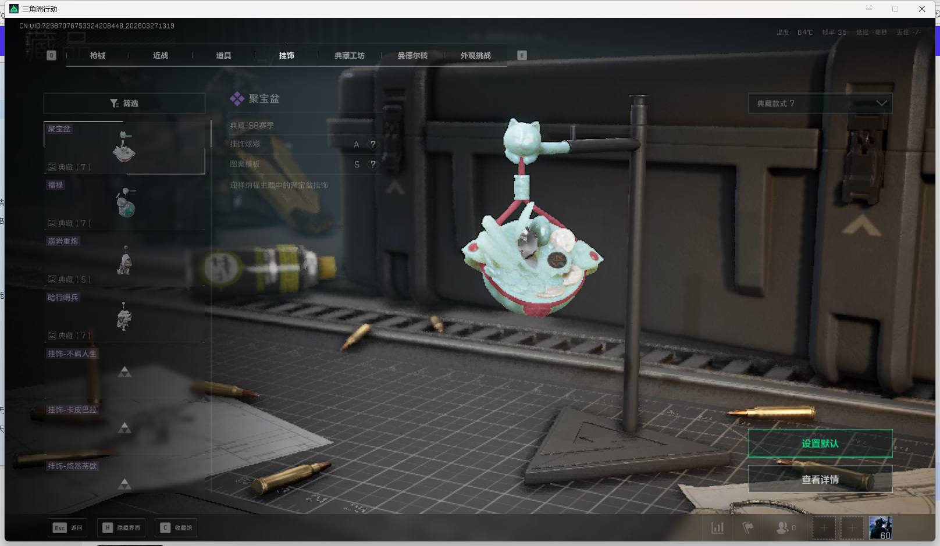Open the 外观挑战 tab
The image size is (940, 546).
[x=476, y=56]
